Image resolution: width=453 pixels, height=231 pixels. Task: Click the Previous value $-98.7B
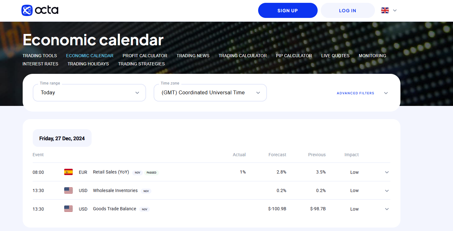click(x=318, y=209)
